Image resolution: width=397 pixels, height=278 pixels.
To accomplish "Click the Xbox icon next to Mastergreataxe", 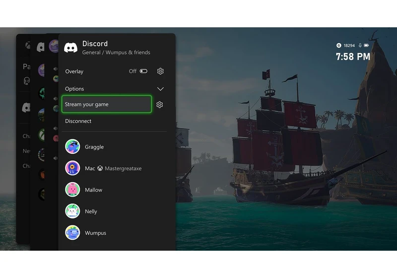I will click(100, 168).
